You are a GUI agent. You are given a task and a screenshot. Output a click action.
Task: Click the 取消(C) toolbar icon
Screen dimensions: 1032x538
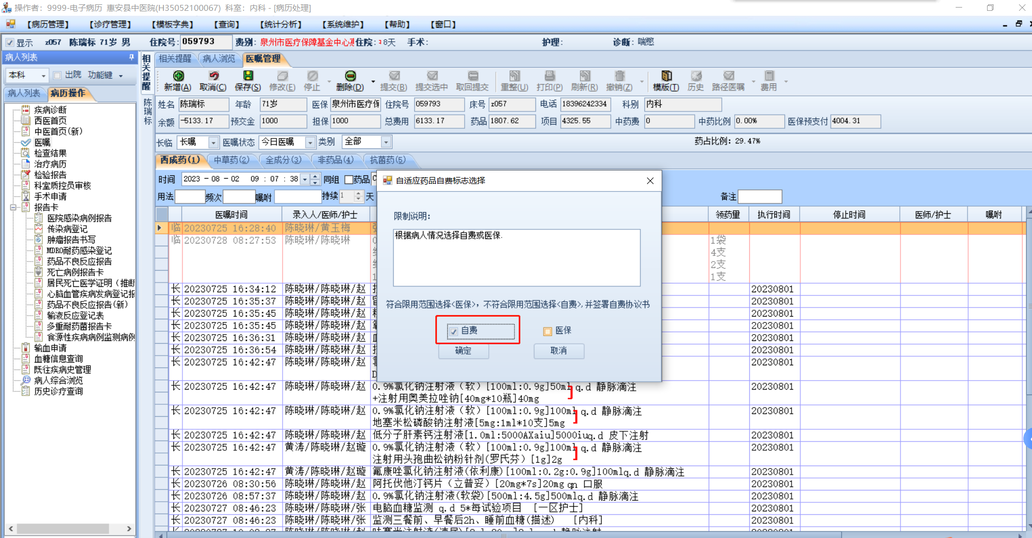pos(213,76)
